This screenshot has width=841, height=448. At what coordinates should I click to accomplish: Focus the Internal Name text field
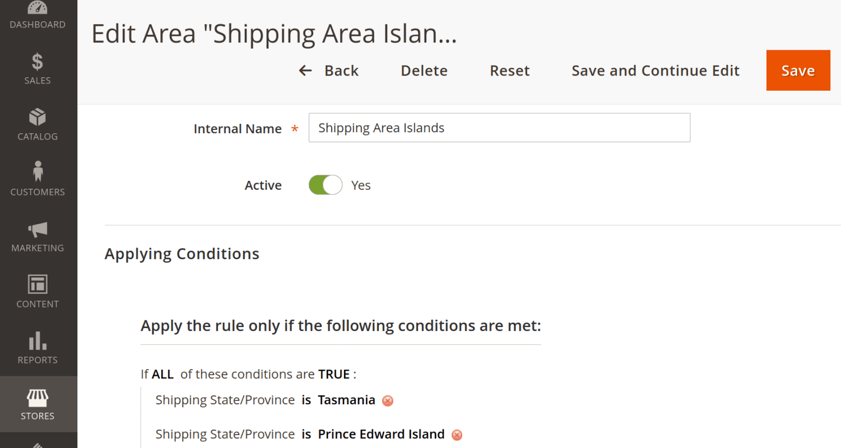point(499,128)
